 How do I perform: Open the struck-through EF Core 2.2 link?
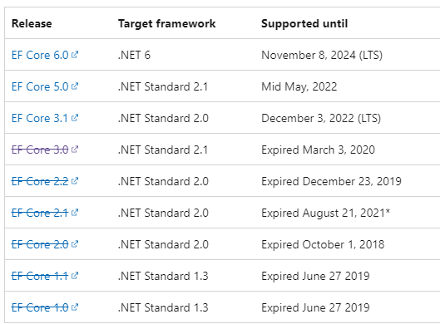[40, 181]
